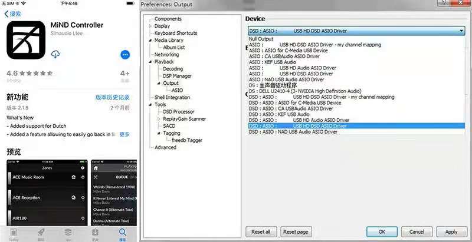
Task: Tap the Today tab icon
Action: [14, 232]
